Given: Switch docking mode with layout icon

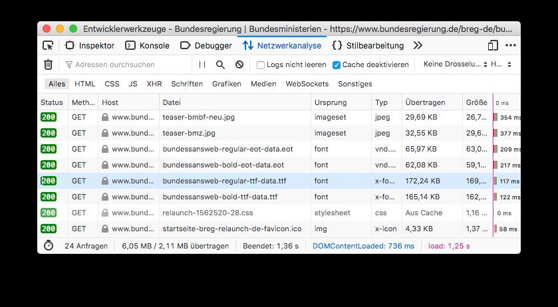Looking at the screenshot, I should coord(493,46).
